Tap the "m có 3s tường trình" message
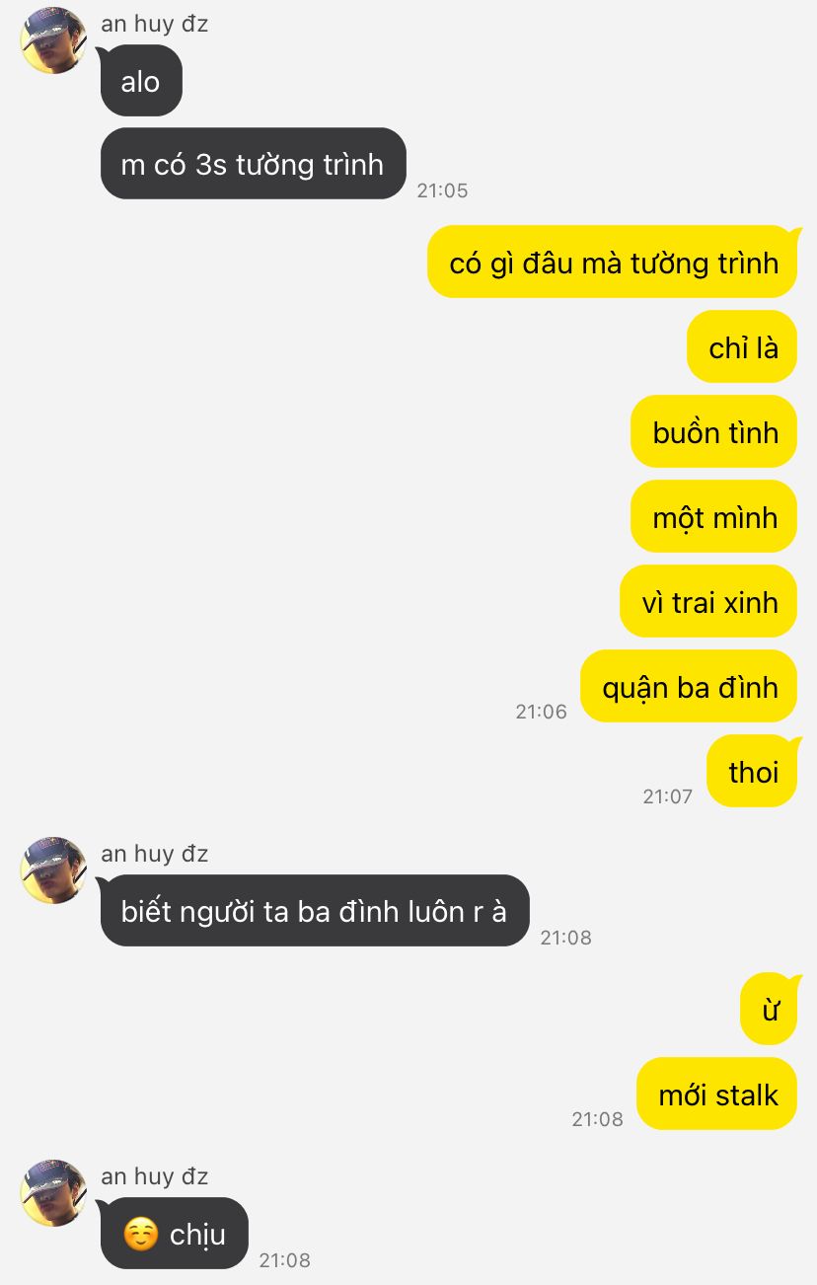Screen dimensions: 817x1285 (254, 164)
